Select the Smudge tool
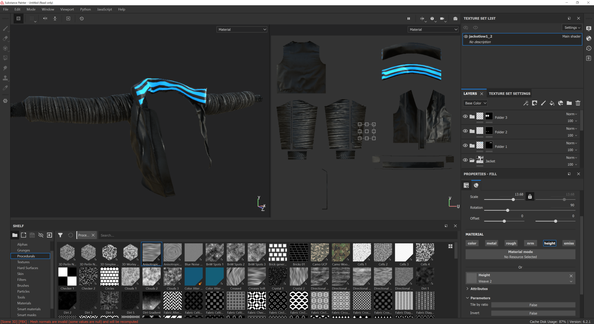The image size is (594, 324). pos(5,68)
